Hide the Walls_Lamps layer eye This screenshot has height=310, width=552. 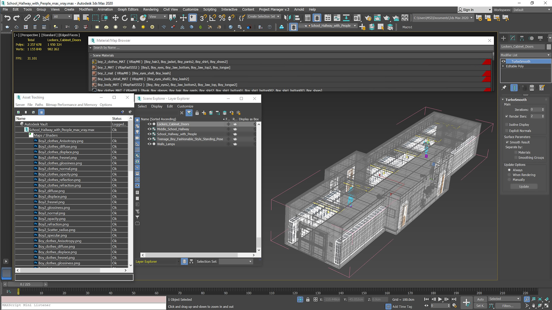tap(149, 144)
